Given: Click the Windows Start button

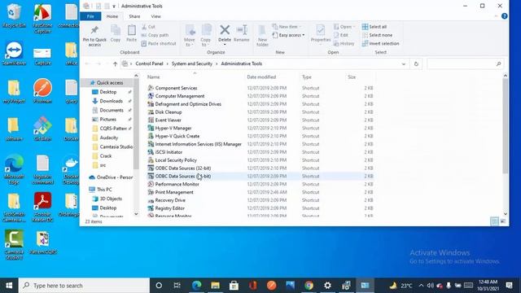Looking at the screenshot, I should coord(9,286).
